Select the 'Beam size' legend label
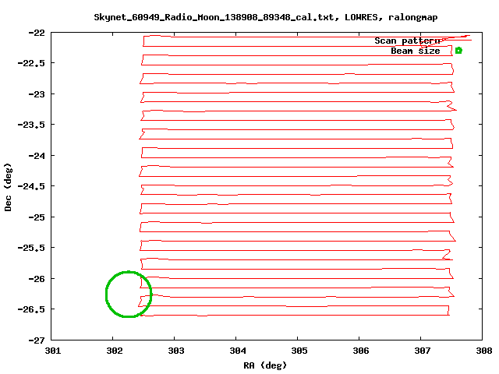499x374 pixels. pyautogui.click(x=415, y=51)
